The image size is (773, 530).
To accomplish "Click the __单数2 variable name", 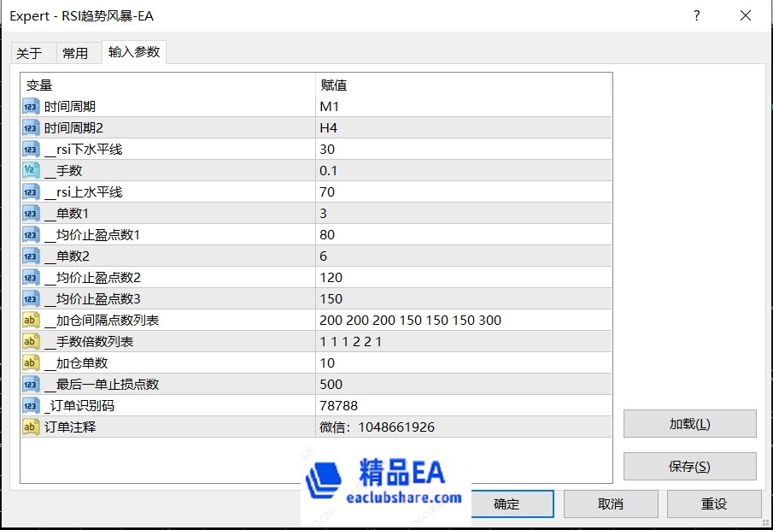I will (x=67, y=256).
